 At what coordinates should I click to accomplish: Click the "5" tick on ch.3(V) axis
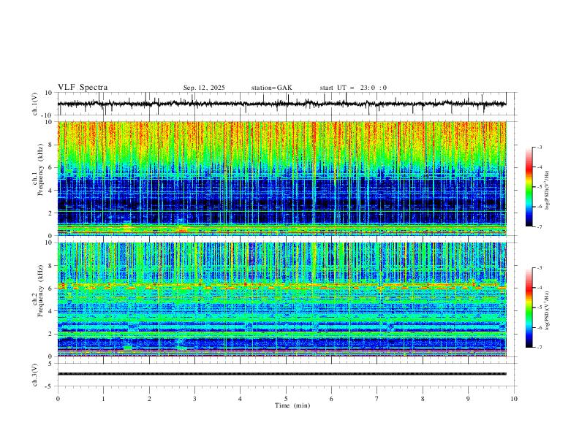point(50,363)
